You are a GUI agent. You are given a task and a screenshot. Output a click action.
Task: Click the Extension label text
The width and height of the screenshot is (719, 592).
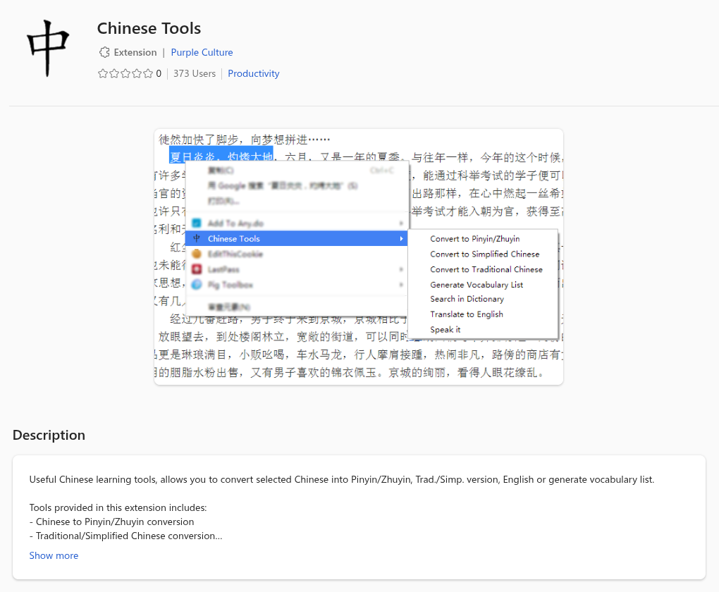135,52
